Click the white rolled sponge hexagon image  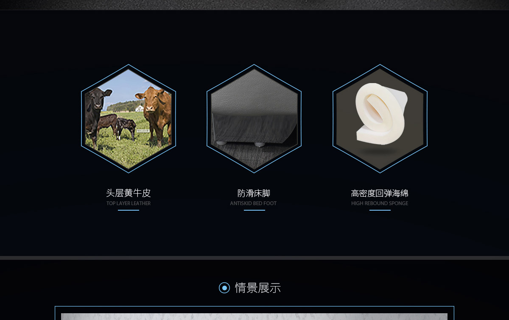380,119
